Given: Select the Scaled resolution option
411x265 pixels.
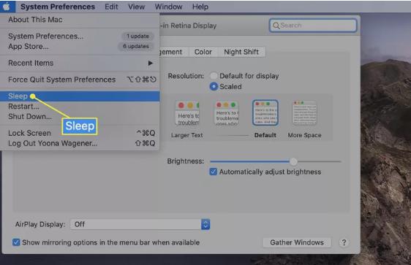Looking at the screenshot, I should pyautogui.click(x=214, y=87).
